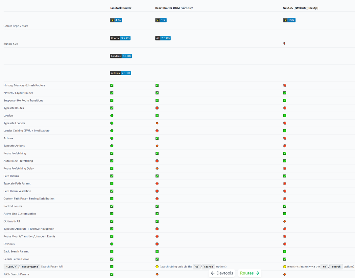The image size is (355, 278).
Task: Click the Typesafe Routes label
Action: tap(14, 108)
